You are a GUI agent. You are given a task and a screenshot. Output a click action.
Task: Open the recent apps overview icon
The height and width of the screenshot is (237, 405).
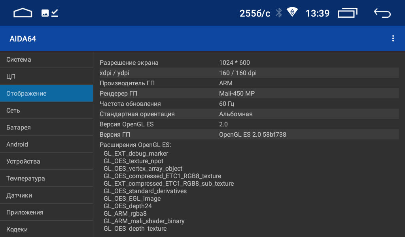pyautogui.click(x=347, y=13)
